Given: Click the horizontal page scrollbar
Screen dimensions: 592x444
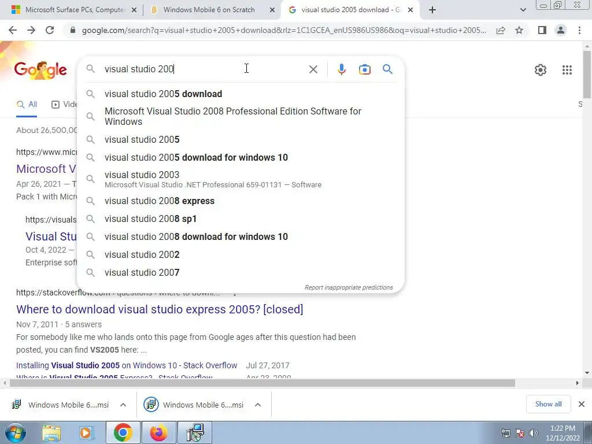Looking at the screenshot, I should (262, 383).
